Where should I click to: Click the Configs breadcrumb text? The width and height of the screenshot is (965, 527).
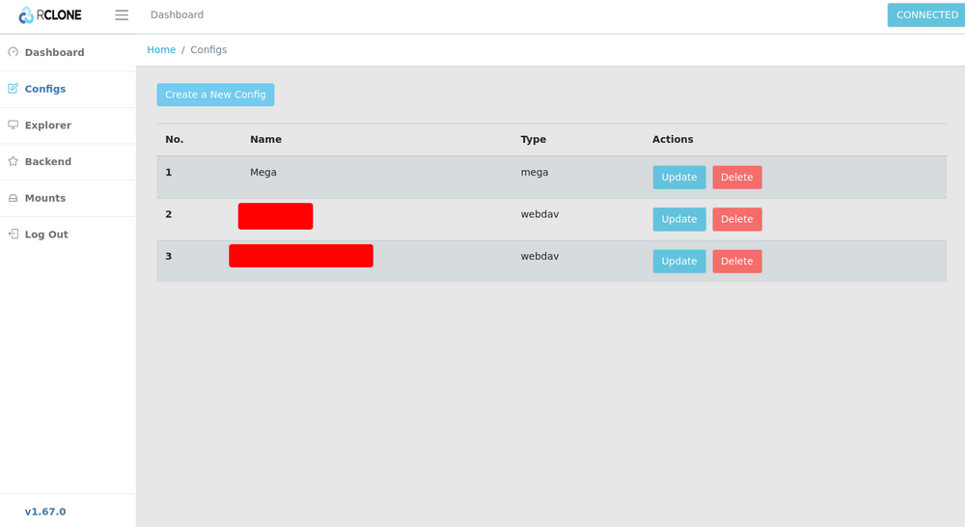(x=208, y=50)
